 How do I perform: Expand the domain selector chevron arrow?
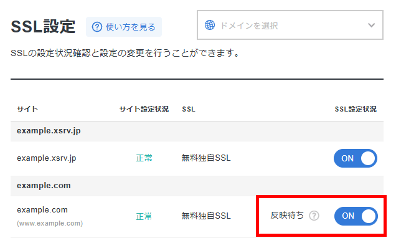tap(371, 25)
